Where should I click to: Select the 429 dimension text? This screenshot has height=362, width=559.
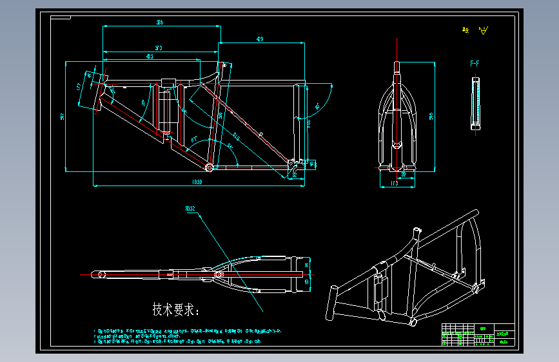(260, 39)
